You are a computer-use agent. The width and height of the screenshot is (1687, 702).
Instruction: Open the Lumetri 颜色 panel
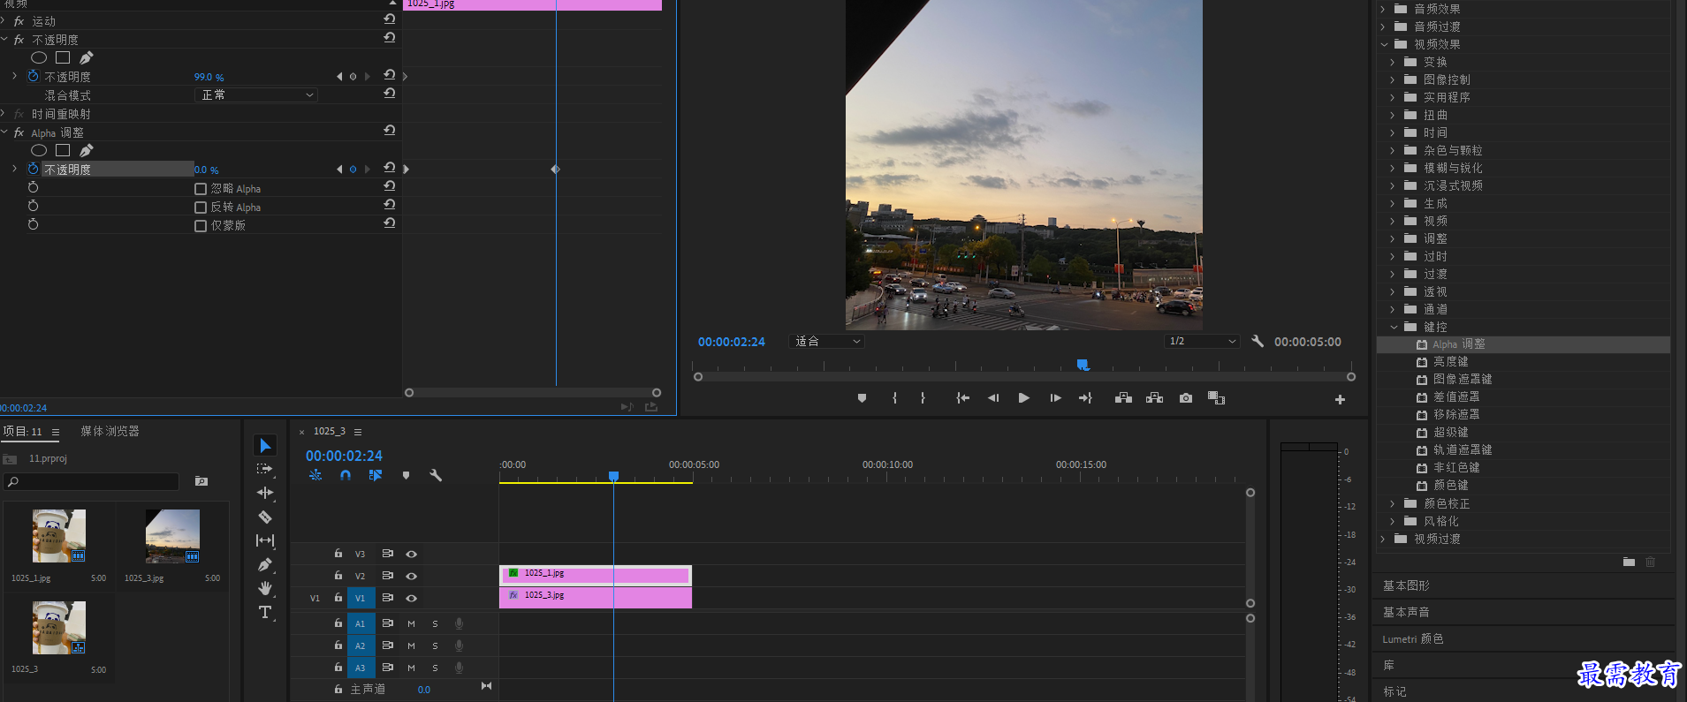point(1413,638)
